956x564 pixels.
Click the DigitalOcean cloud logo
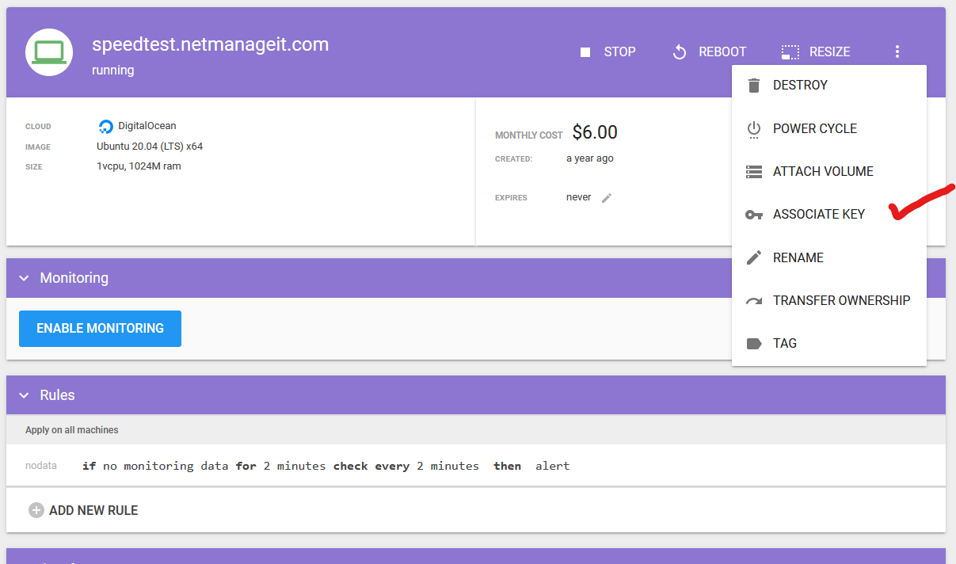(106, 126)
